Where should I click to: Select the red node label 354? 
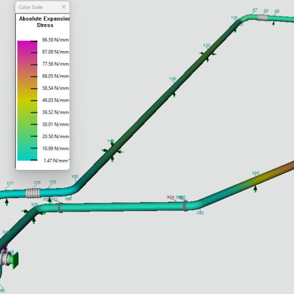171,197
